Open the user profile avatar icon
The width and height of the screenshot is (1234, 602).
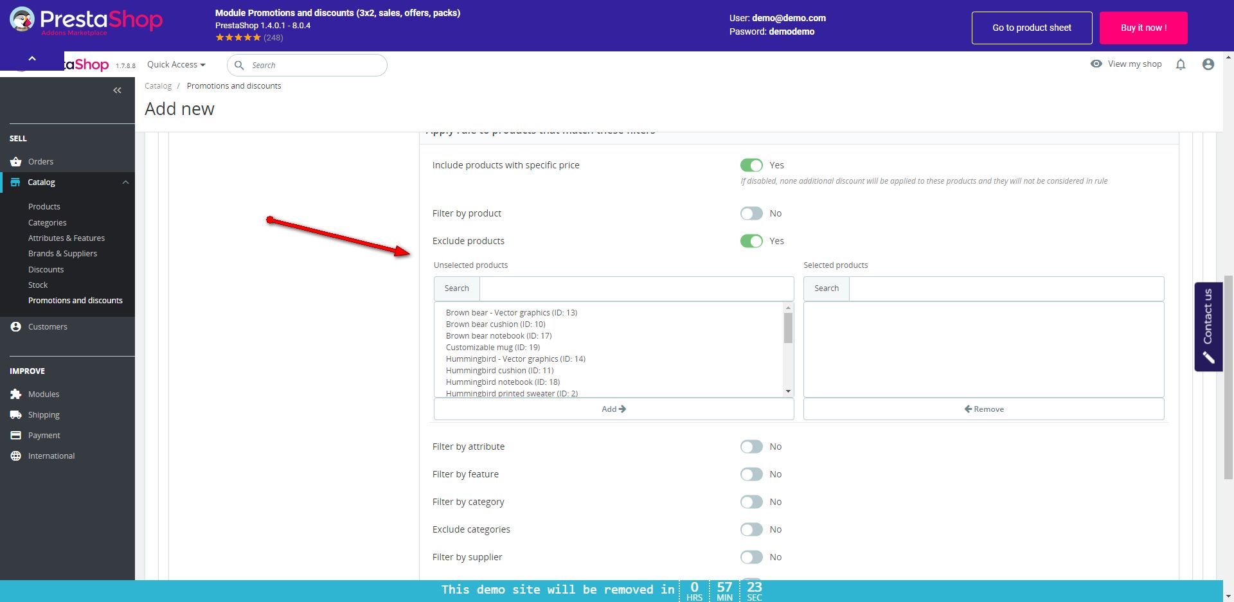click(1208, 64)
